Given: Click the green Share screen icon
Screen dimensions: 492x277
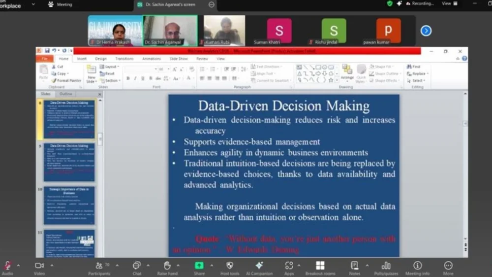Looking at the screenshot, I should [x=199, y=266].
